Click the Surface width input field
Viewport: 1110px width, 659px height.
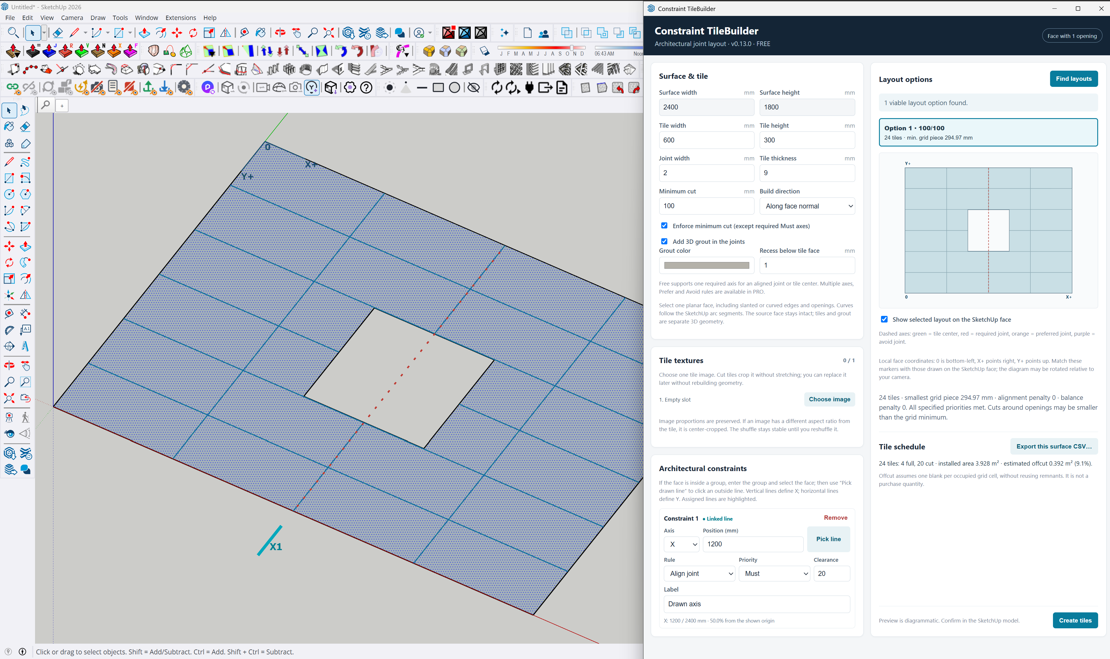point(706,107)
